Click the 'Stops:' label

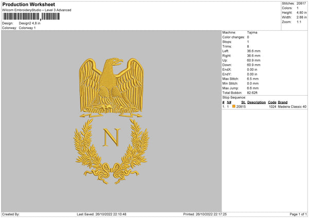[227, 42]
